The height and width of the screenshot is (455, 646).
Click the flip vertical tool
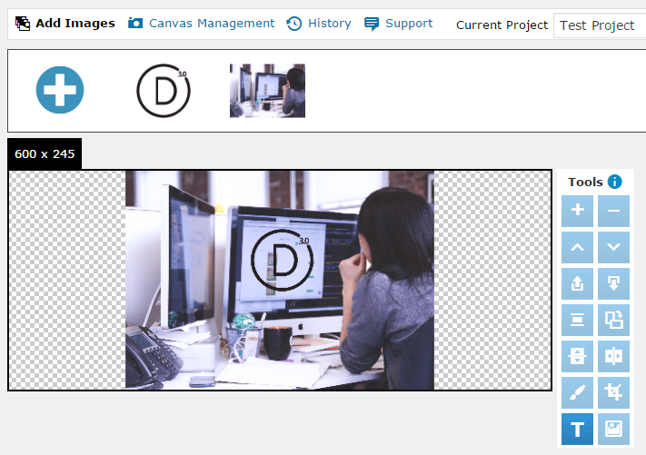pos(577,356)
